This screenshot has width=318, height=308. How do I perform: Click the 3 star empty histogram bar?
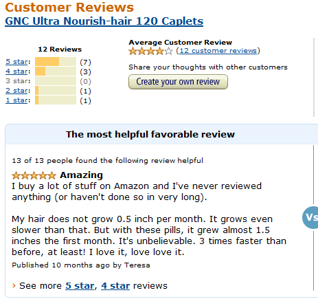click(x=56, y=81)
